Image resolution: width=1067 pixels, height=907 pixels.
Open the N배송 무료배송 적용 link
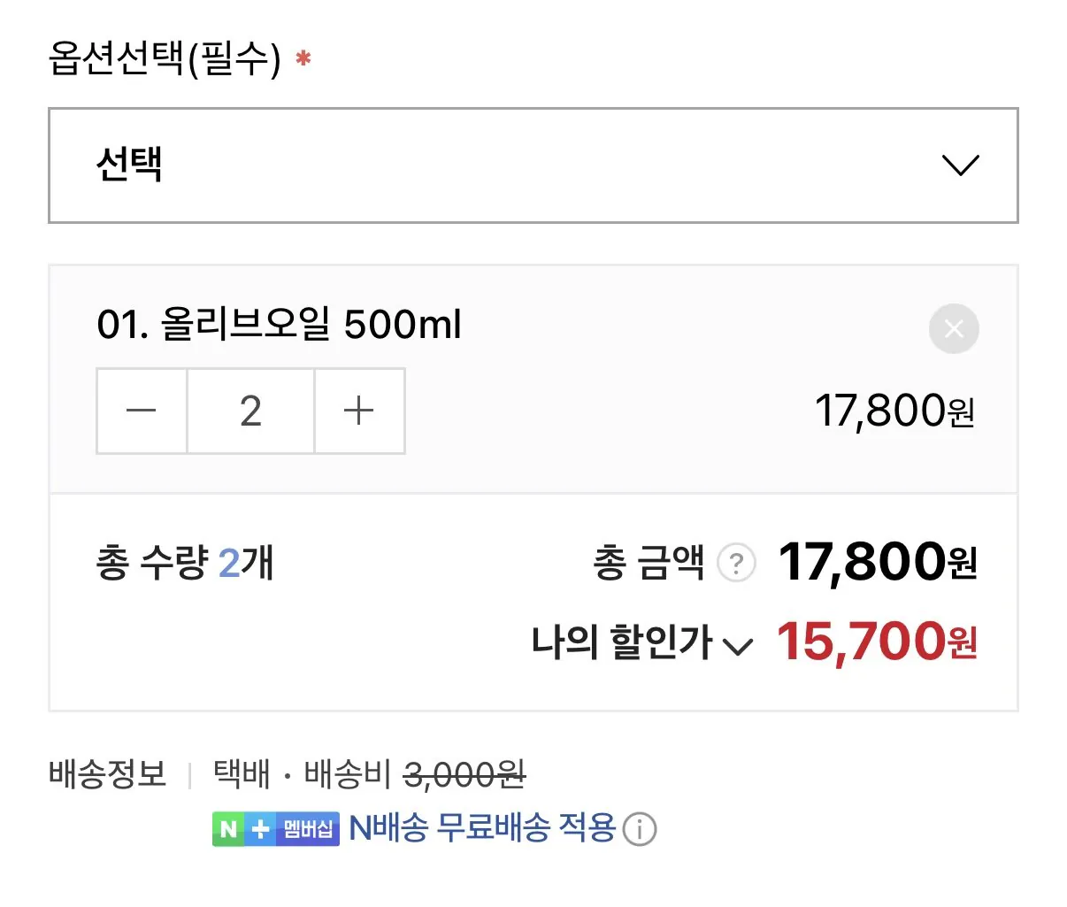(482, 828)
